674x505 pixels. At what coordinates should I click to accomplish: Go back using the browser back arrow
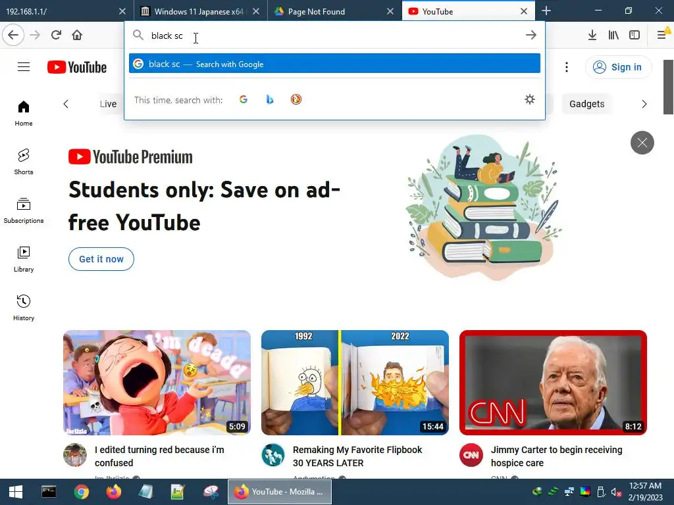pyautogui.click(x=13, y=36)
